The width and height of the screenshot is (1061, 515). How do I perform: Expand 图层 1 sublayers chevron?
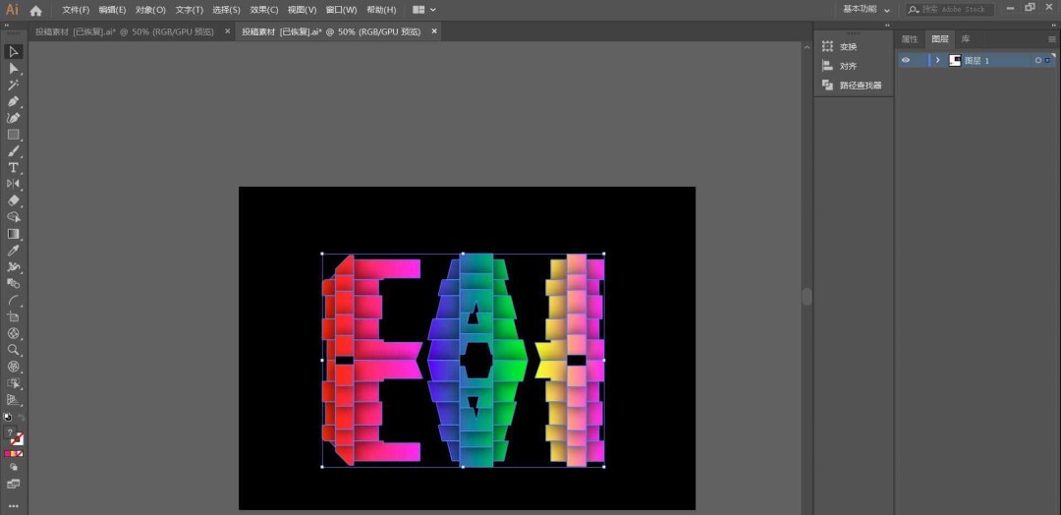tap(937, 60)
